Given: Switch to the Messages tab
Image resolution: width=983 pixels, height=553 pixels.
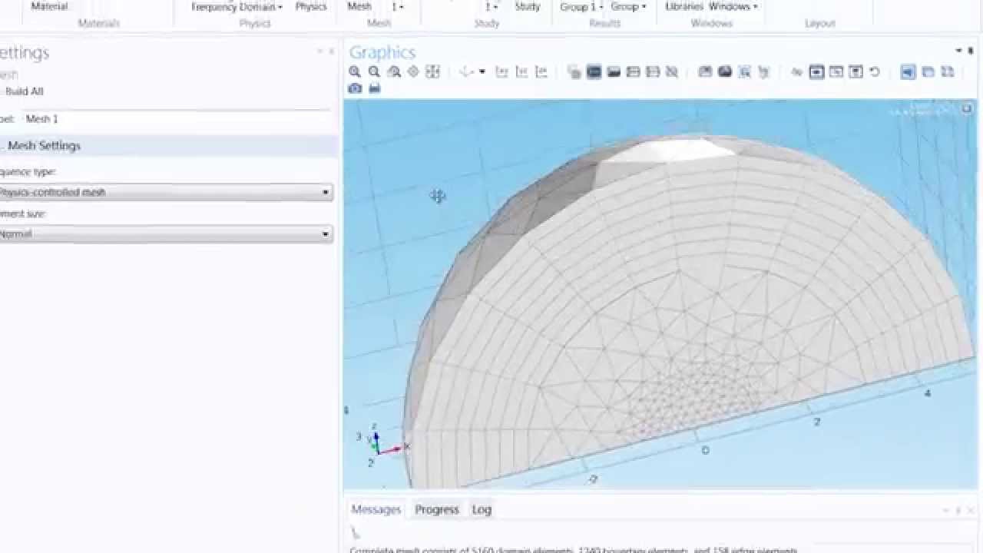Looking at the screenshot, I should [x=376, y=509].
